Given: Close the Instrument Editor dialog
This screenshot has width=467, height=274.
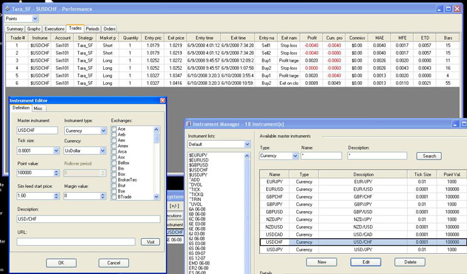Looking at the screenshot, I should tap(162, 101).
